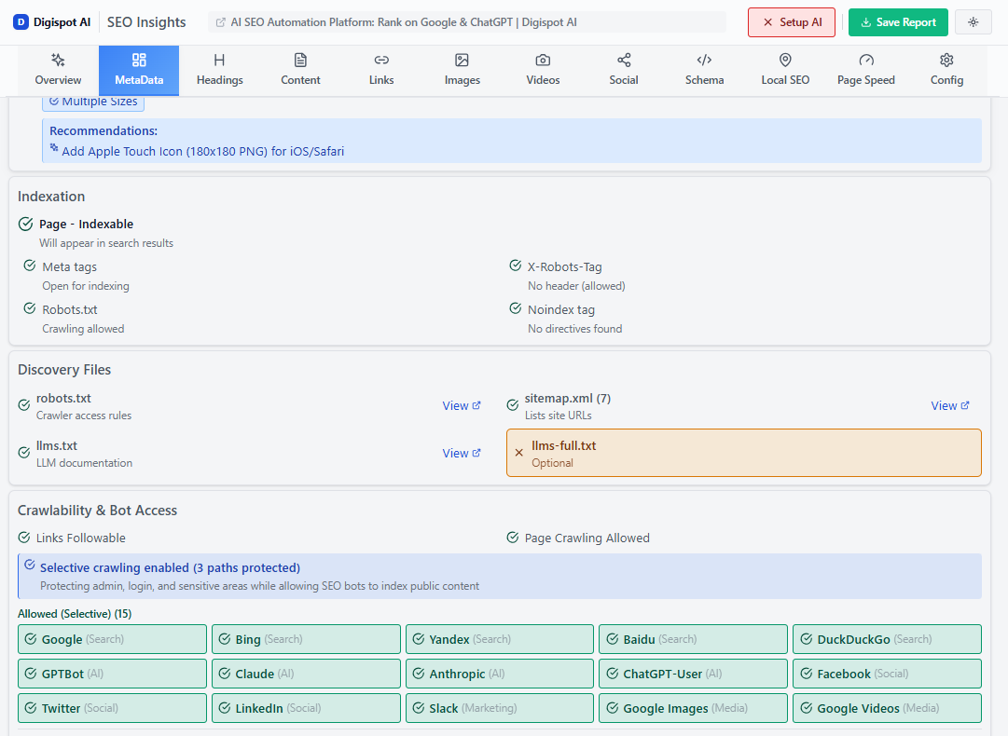1008x736 pixels.
Task: View the llms.txt file
Action: click(x=462, y=454)
